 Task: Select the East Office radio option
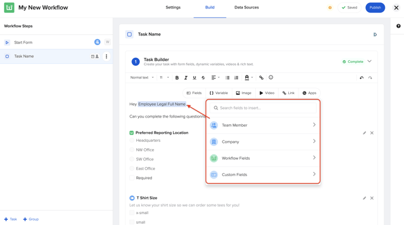coord(131,168)
